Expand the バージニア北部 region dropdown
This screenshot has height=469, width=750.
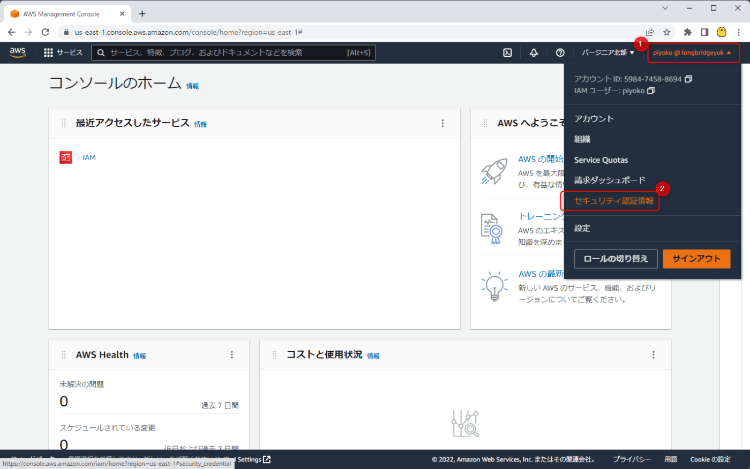[x=608, y=52]
